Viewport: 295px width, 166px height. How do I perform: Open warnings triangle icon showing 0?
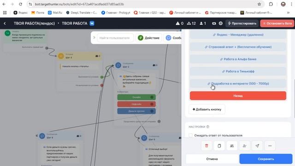[x=179, y=24]
